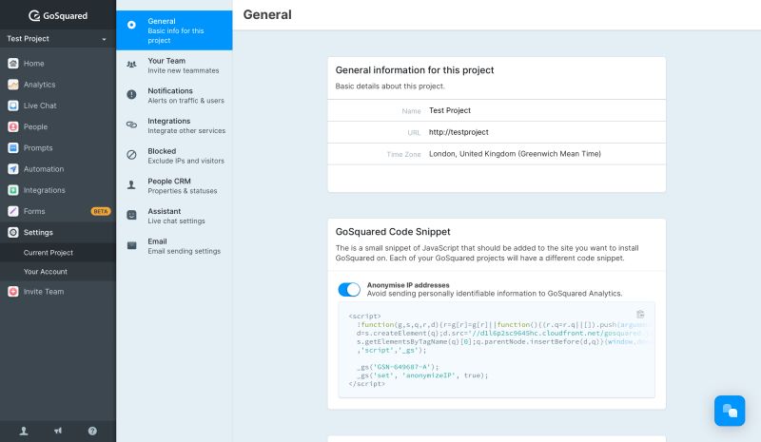This screenshot has height=442, width=761.
Task: Open the Automation paper-plane icon
Action: tap(13, 169)
